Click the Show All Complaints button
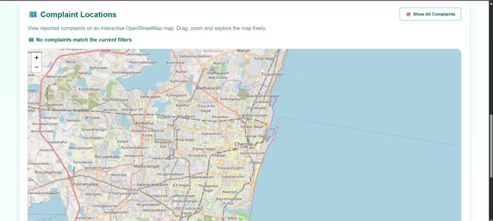Viewport: 493px width, 221px height. 430,14
